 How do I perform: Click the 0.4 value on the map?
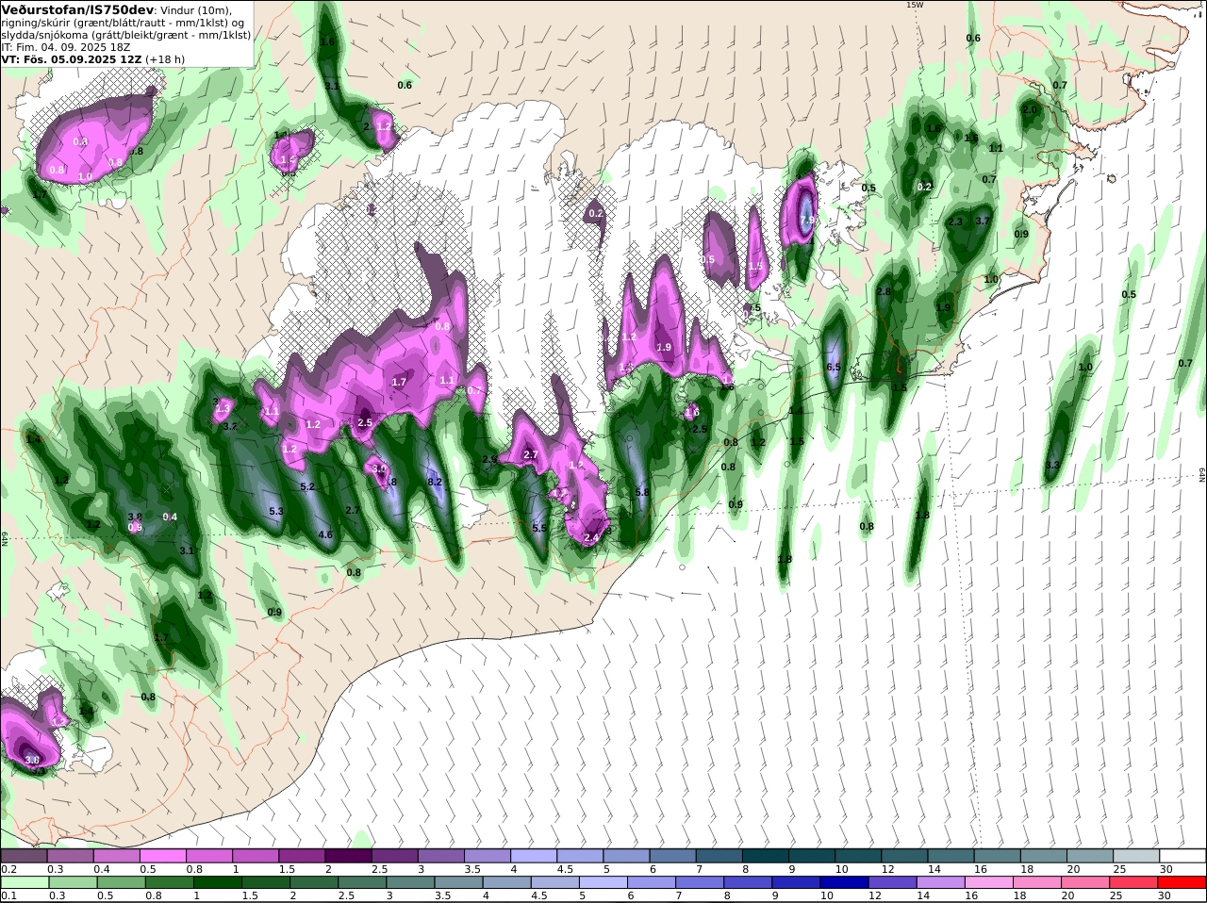pyautogui.click(x=170, y=517)
